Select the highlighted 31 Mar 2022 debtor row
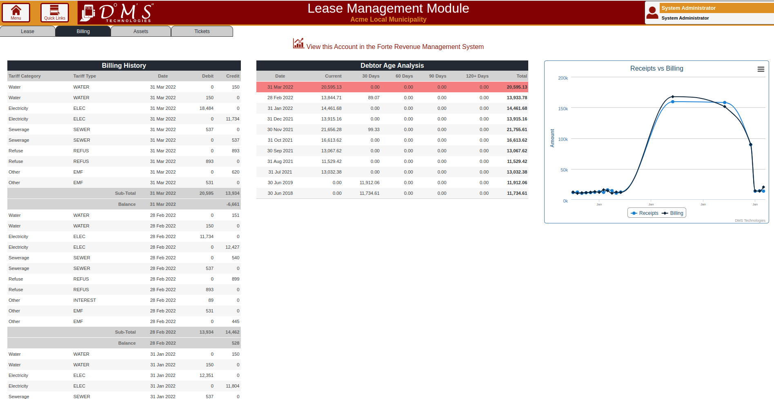The image size is (774, 399). point(392,87)
